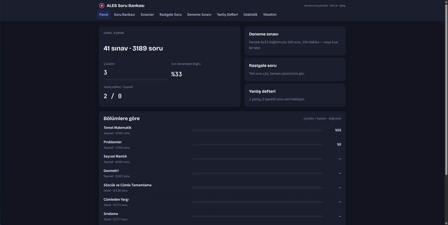Open the Deneme sınavı card
This screenshot has height=225, width=448.
click(x=295, y=41)
